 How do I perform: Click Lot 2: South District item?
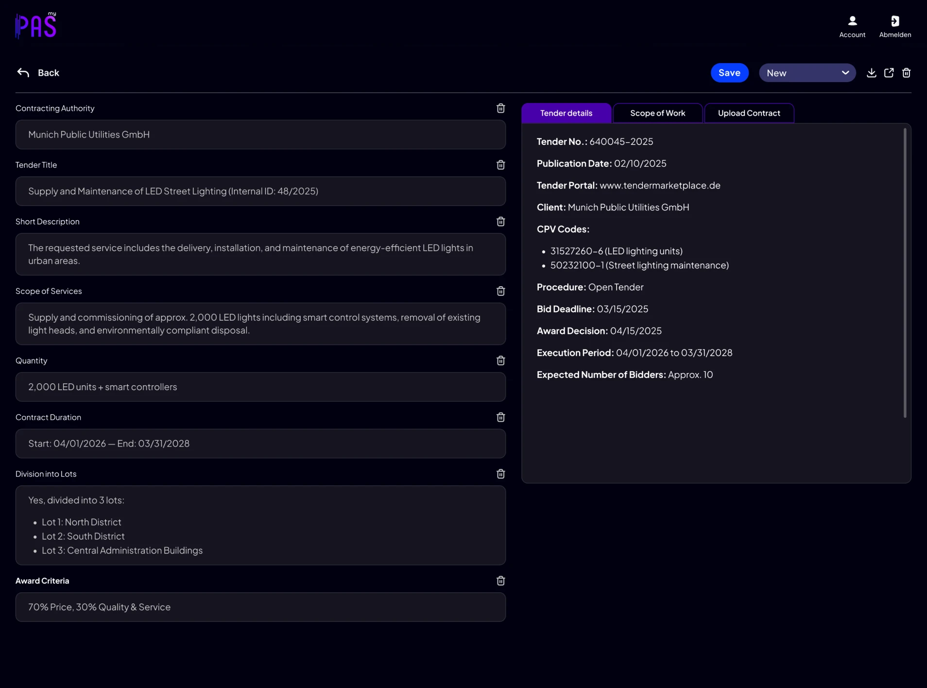pyautogui.click(x=83, y=536)
